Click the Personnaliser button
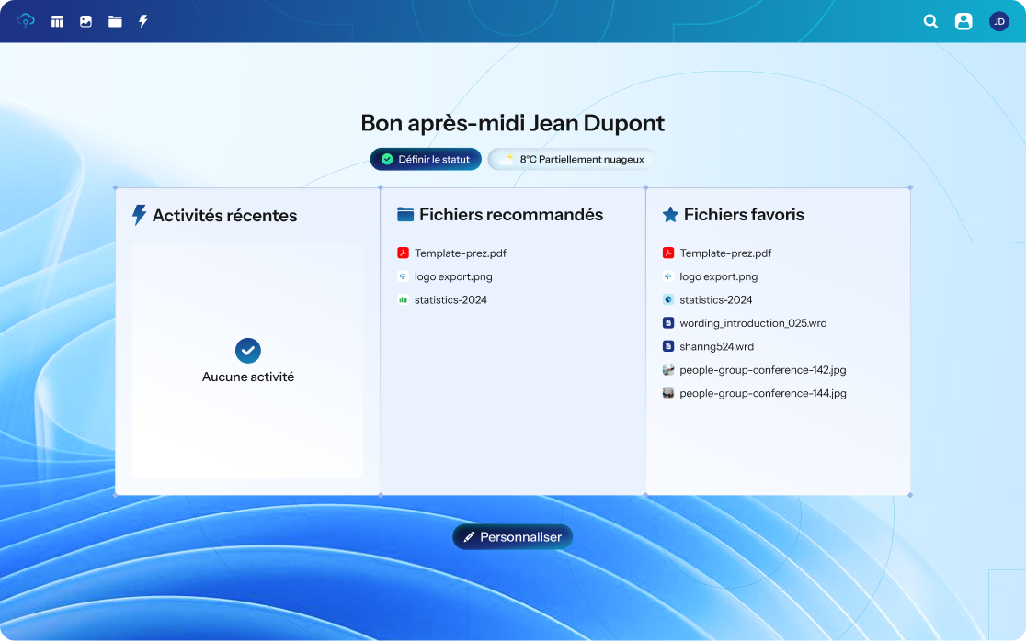Screen dimensions: 1026x641 click(x=513, y=537)
